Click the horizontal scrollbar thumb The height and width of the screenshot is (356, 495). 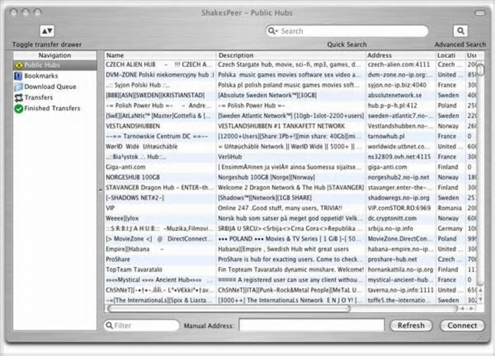tap(229, 308)
